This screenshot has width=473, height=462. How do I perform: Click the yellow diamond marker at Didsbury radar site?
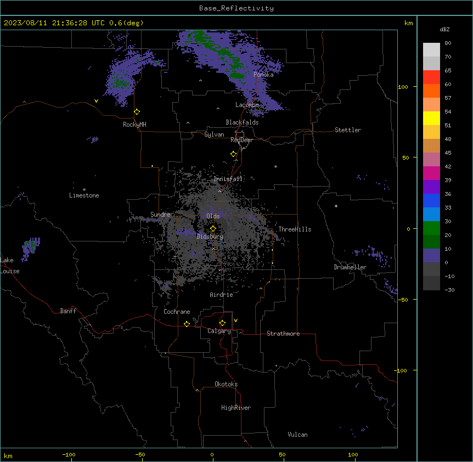213,229
